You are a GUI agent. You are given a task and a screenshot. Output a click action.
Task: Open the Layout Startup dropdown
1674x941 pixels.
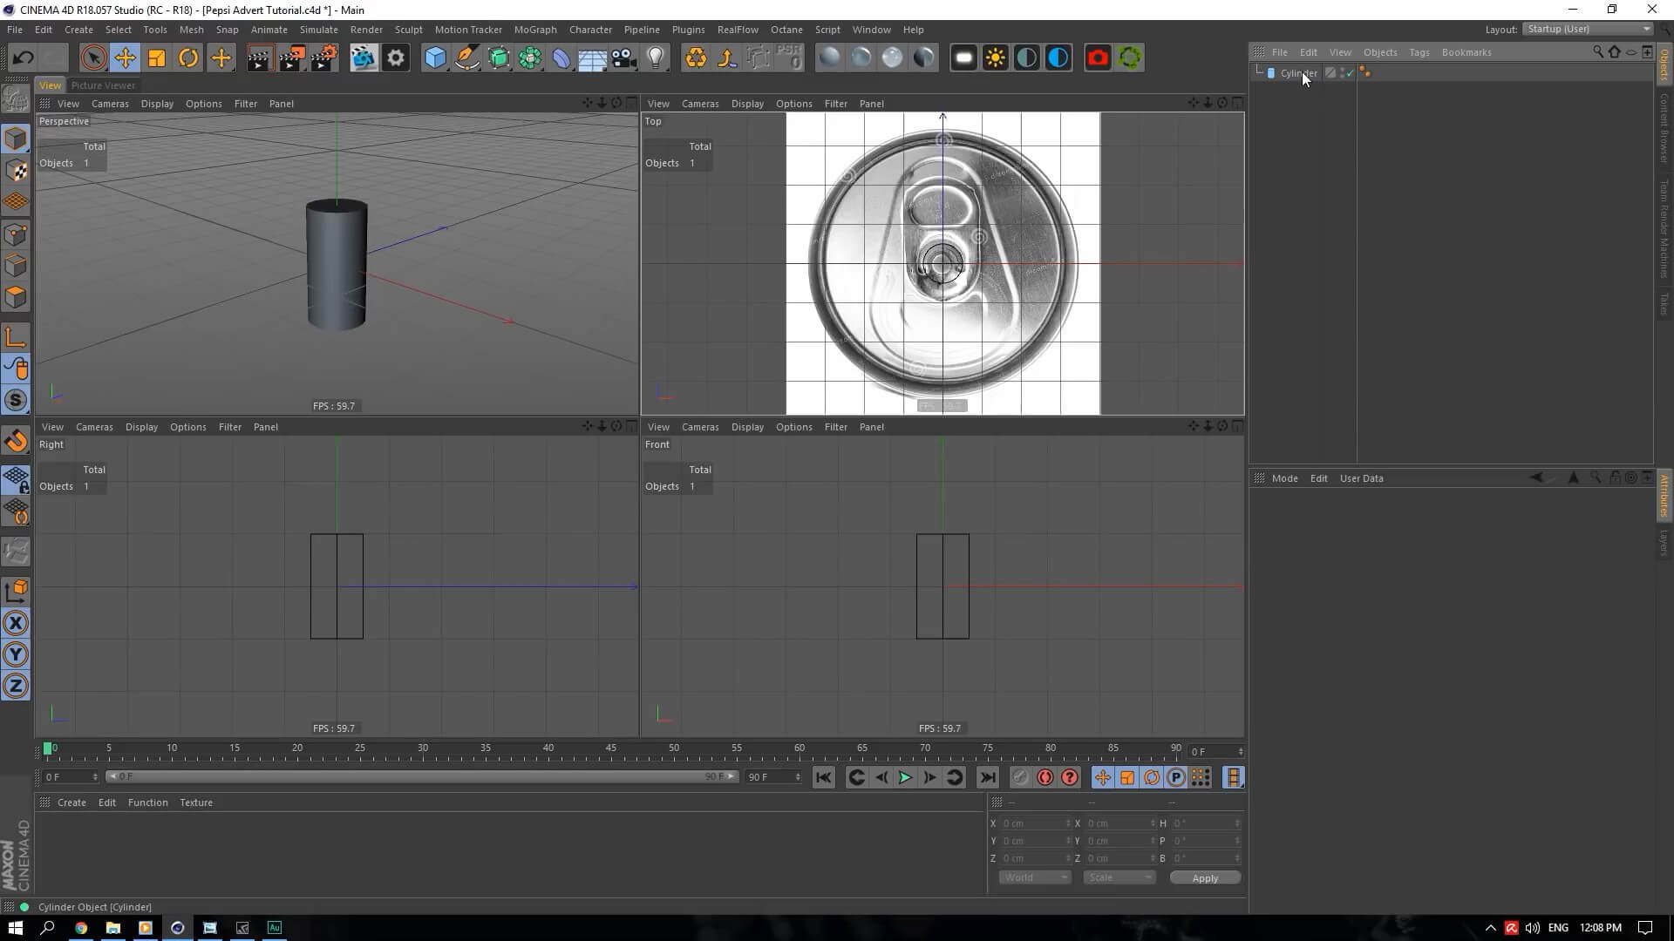pos(1589,29)
